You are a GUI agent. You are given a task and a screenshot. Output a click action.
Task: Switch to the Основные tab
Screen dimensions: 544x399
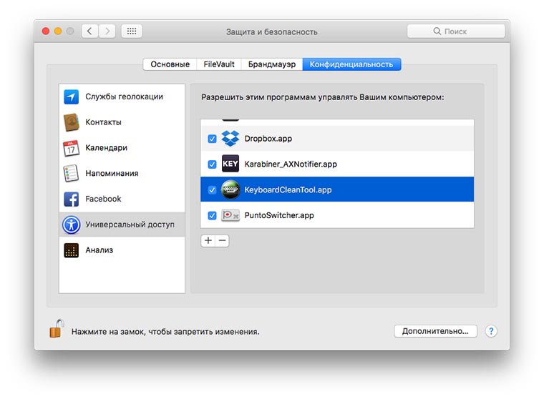point(170,64)
